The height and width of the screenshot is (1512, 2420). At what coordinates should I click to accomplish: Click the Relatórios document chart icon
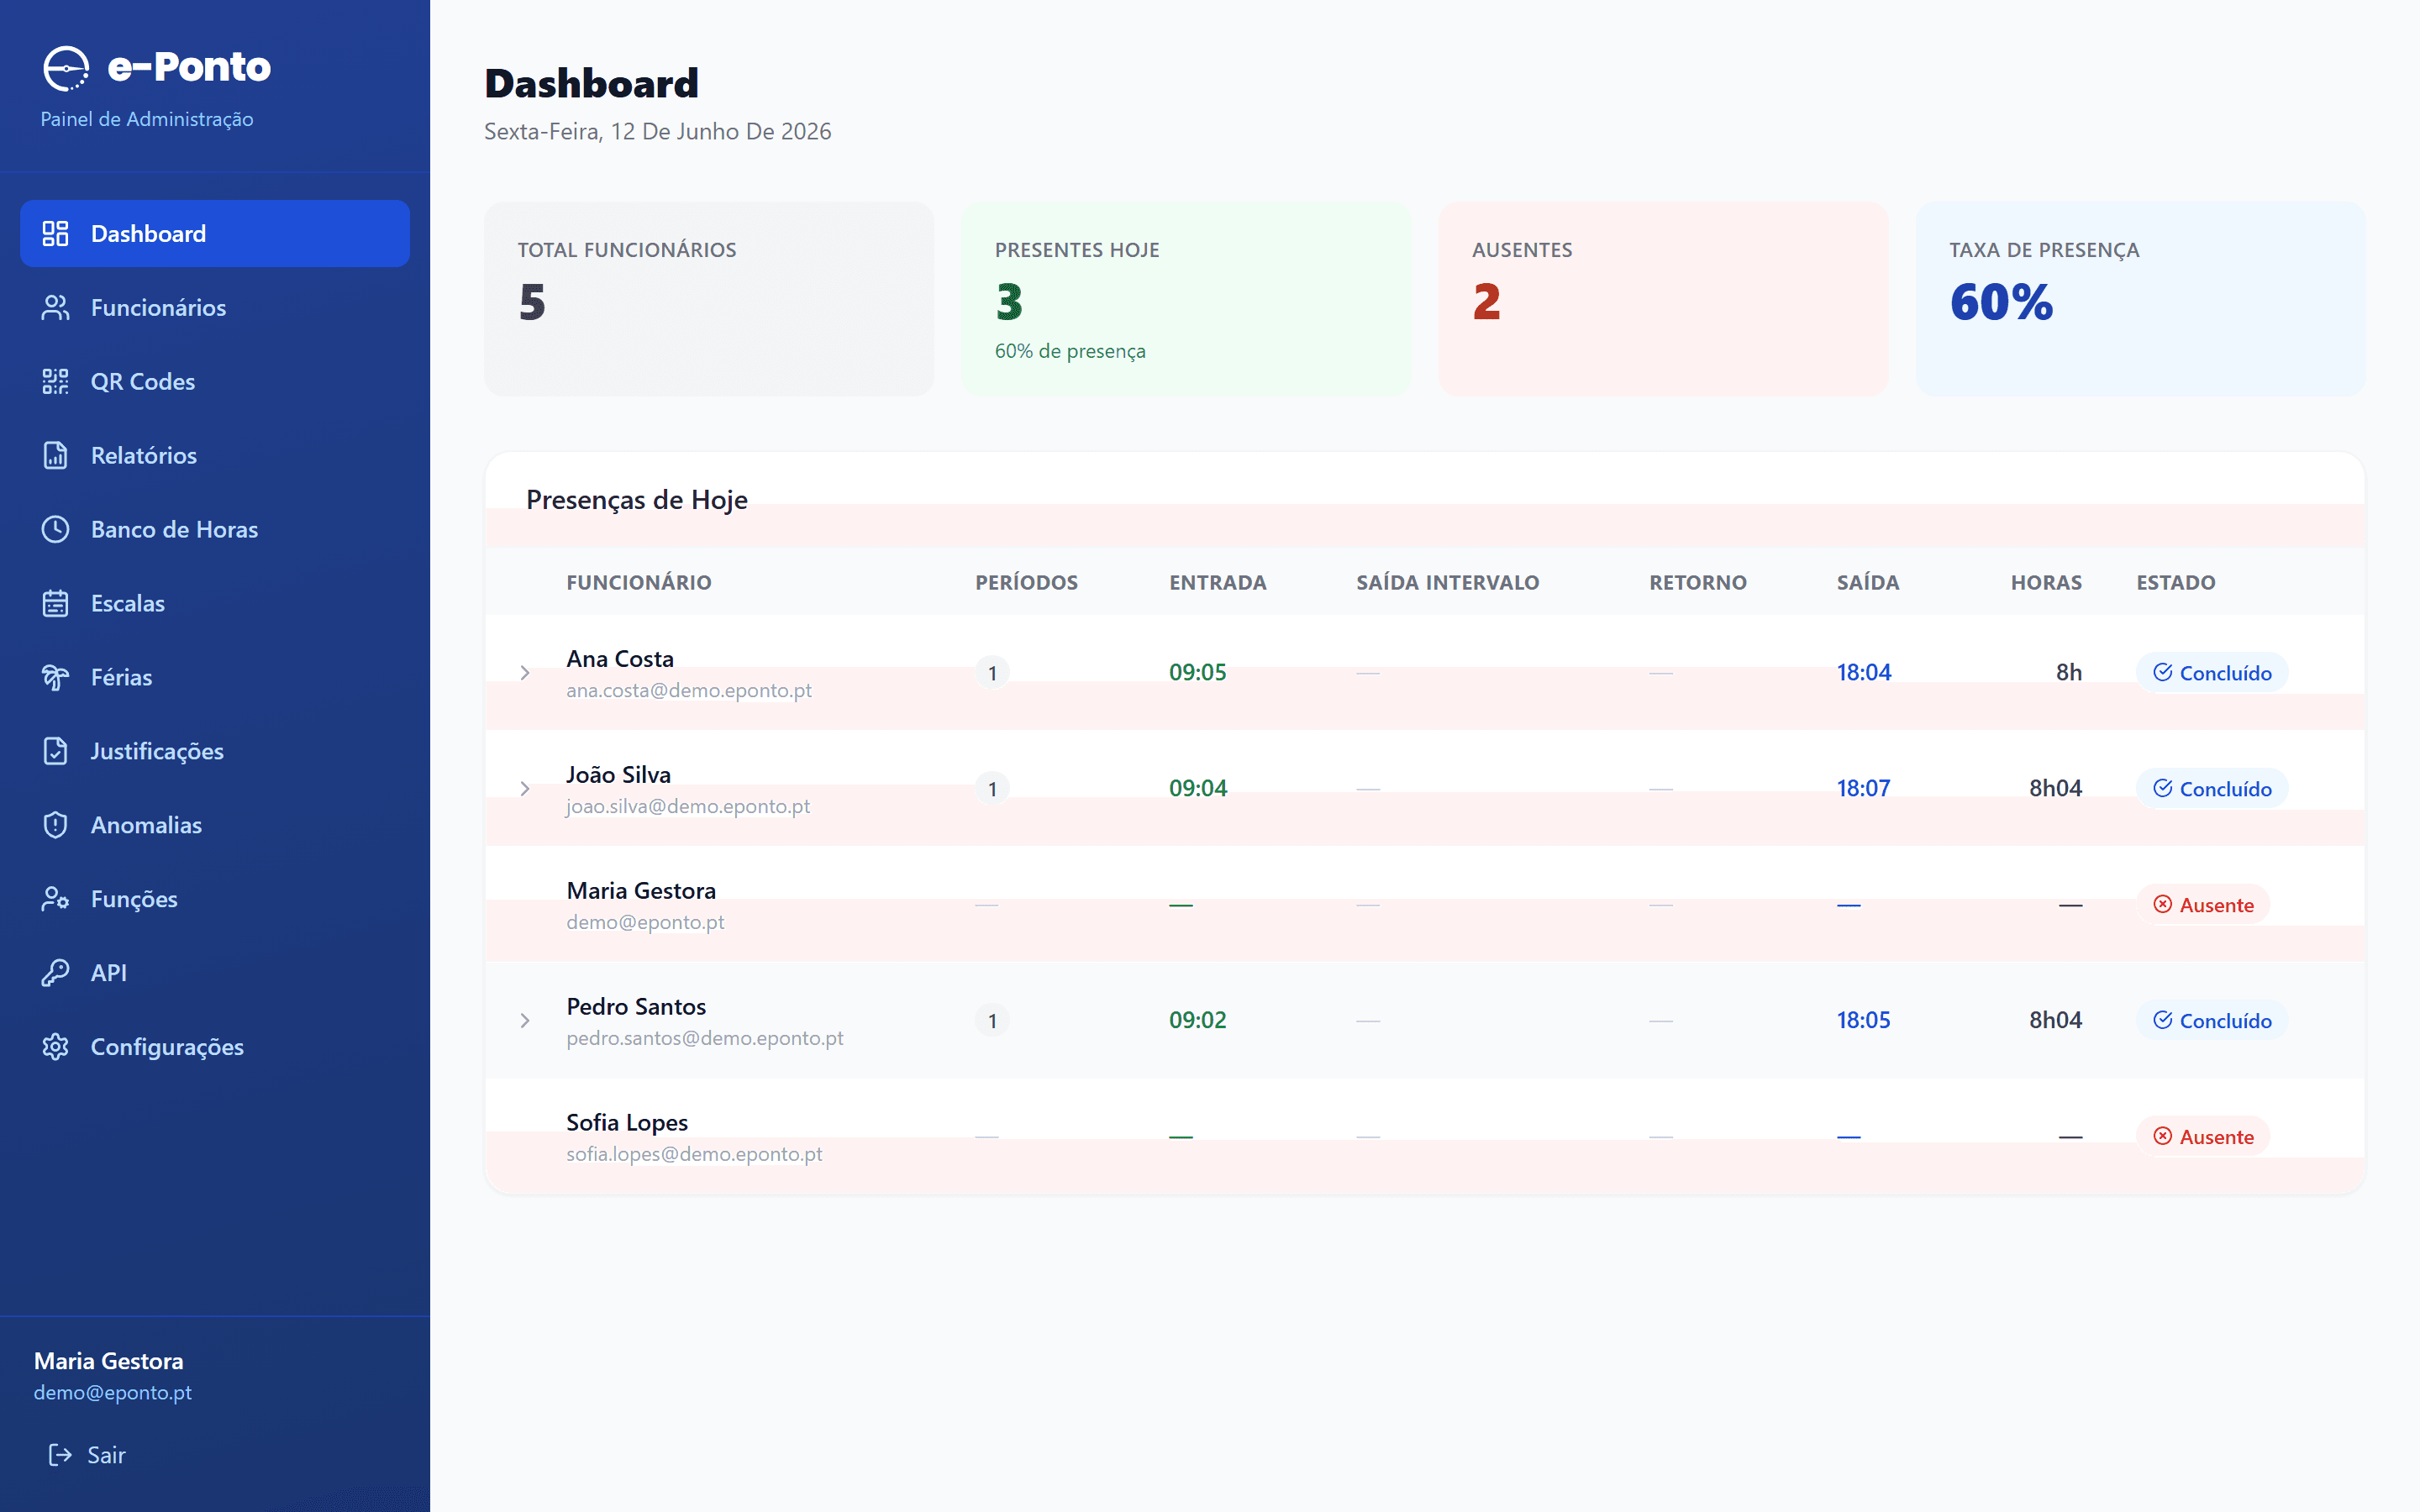[55, 455]
